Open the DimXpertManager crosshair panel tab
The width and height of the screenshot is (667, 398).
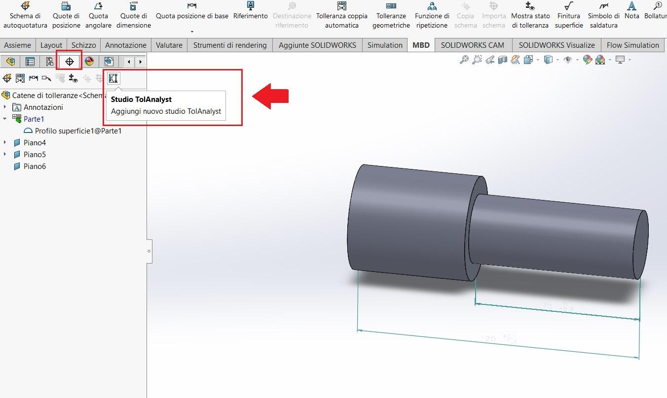70,62
